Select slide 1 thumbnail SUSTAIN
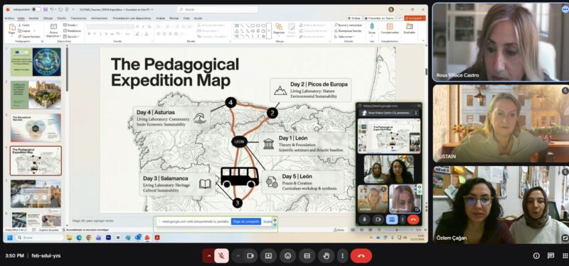The image size is (569, 266). pos(36,62)
